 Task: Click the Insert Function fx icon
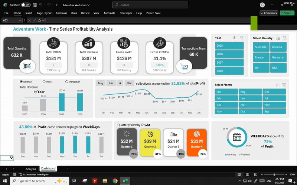click(39, 20)
